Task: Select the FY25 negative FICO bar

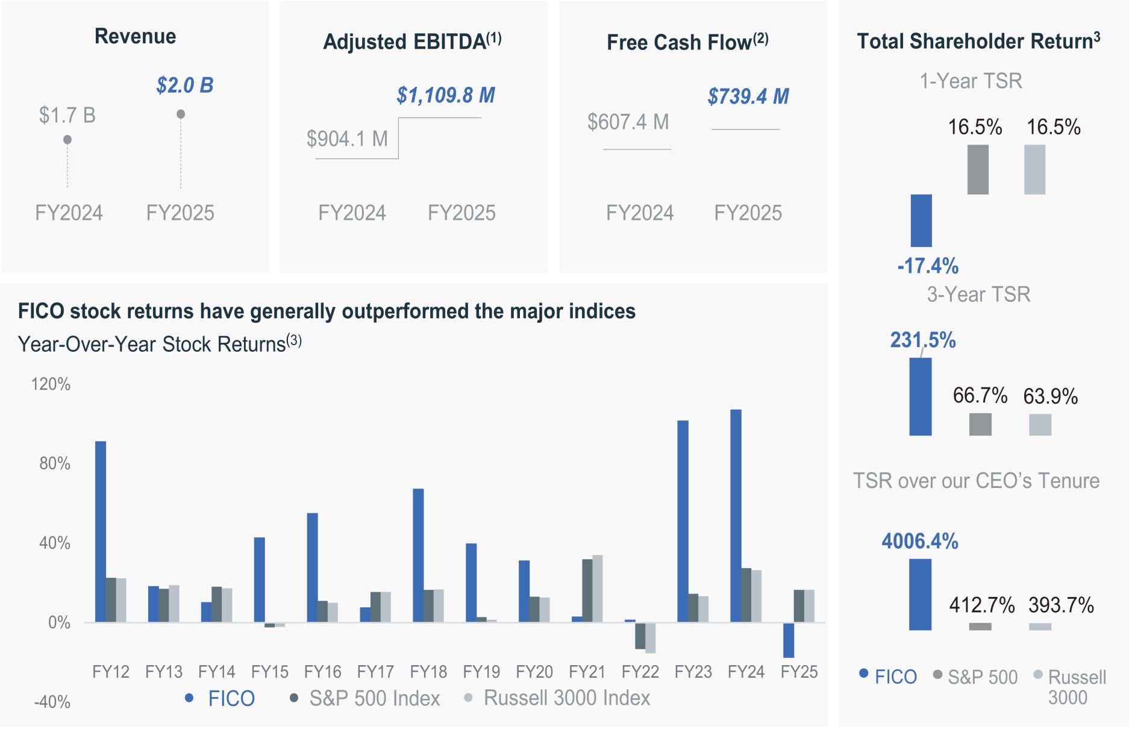Action: coord(789,640)
